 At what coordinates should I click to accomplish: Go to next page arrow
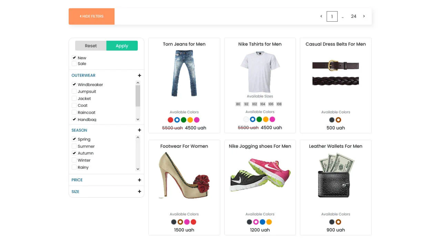364,16
